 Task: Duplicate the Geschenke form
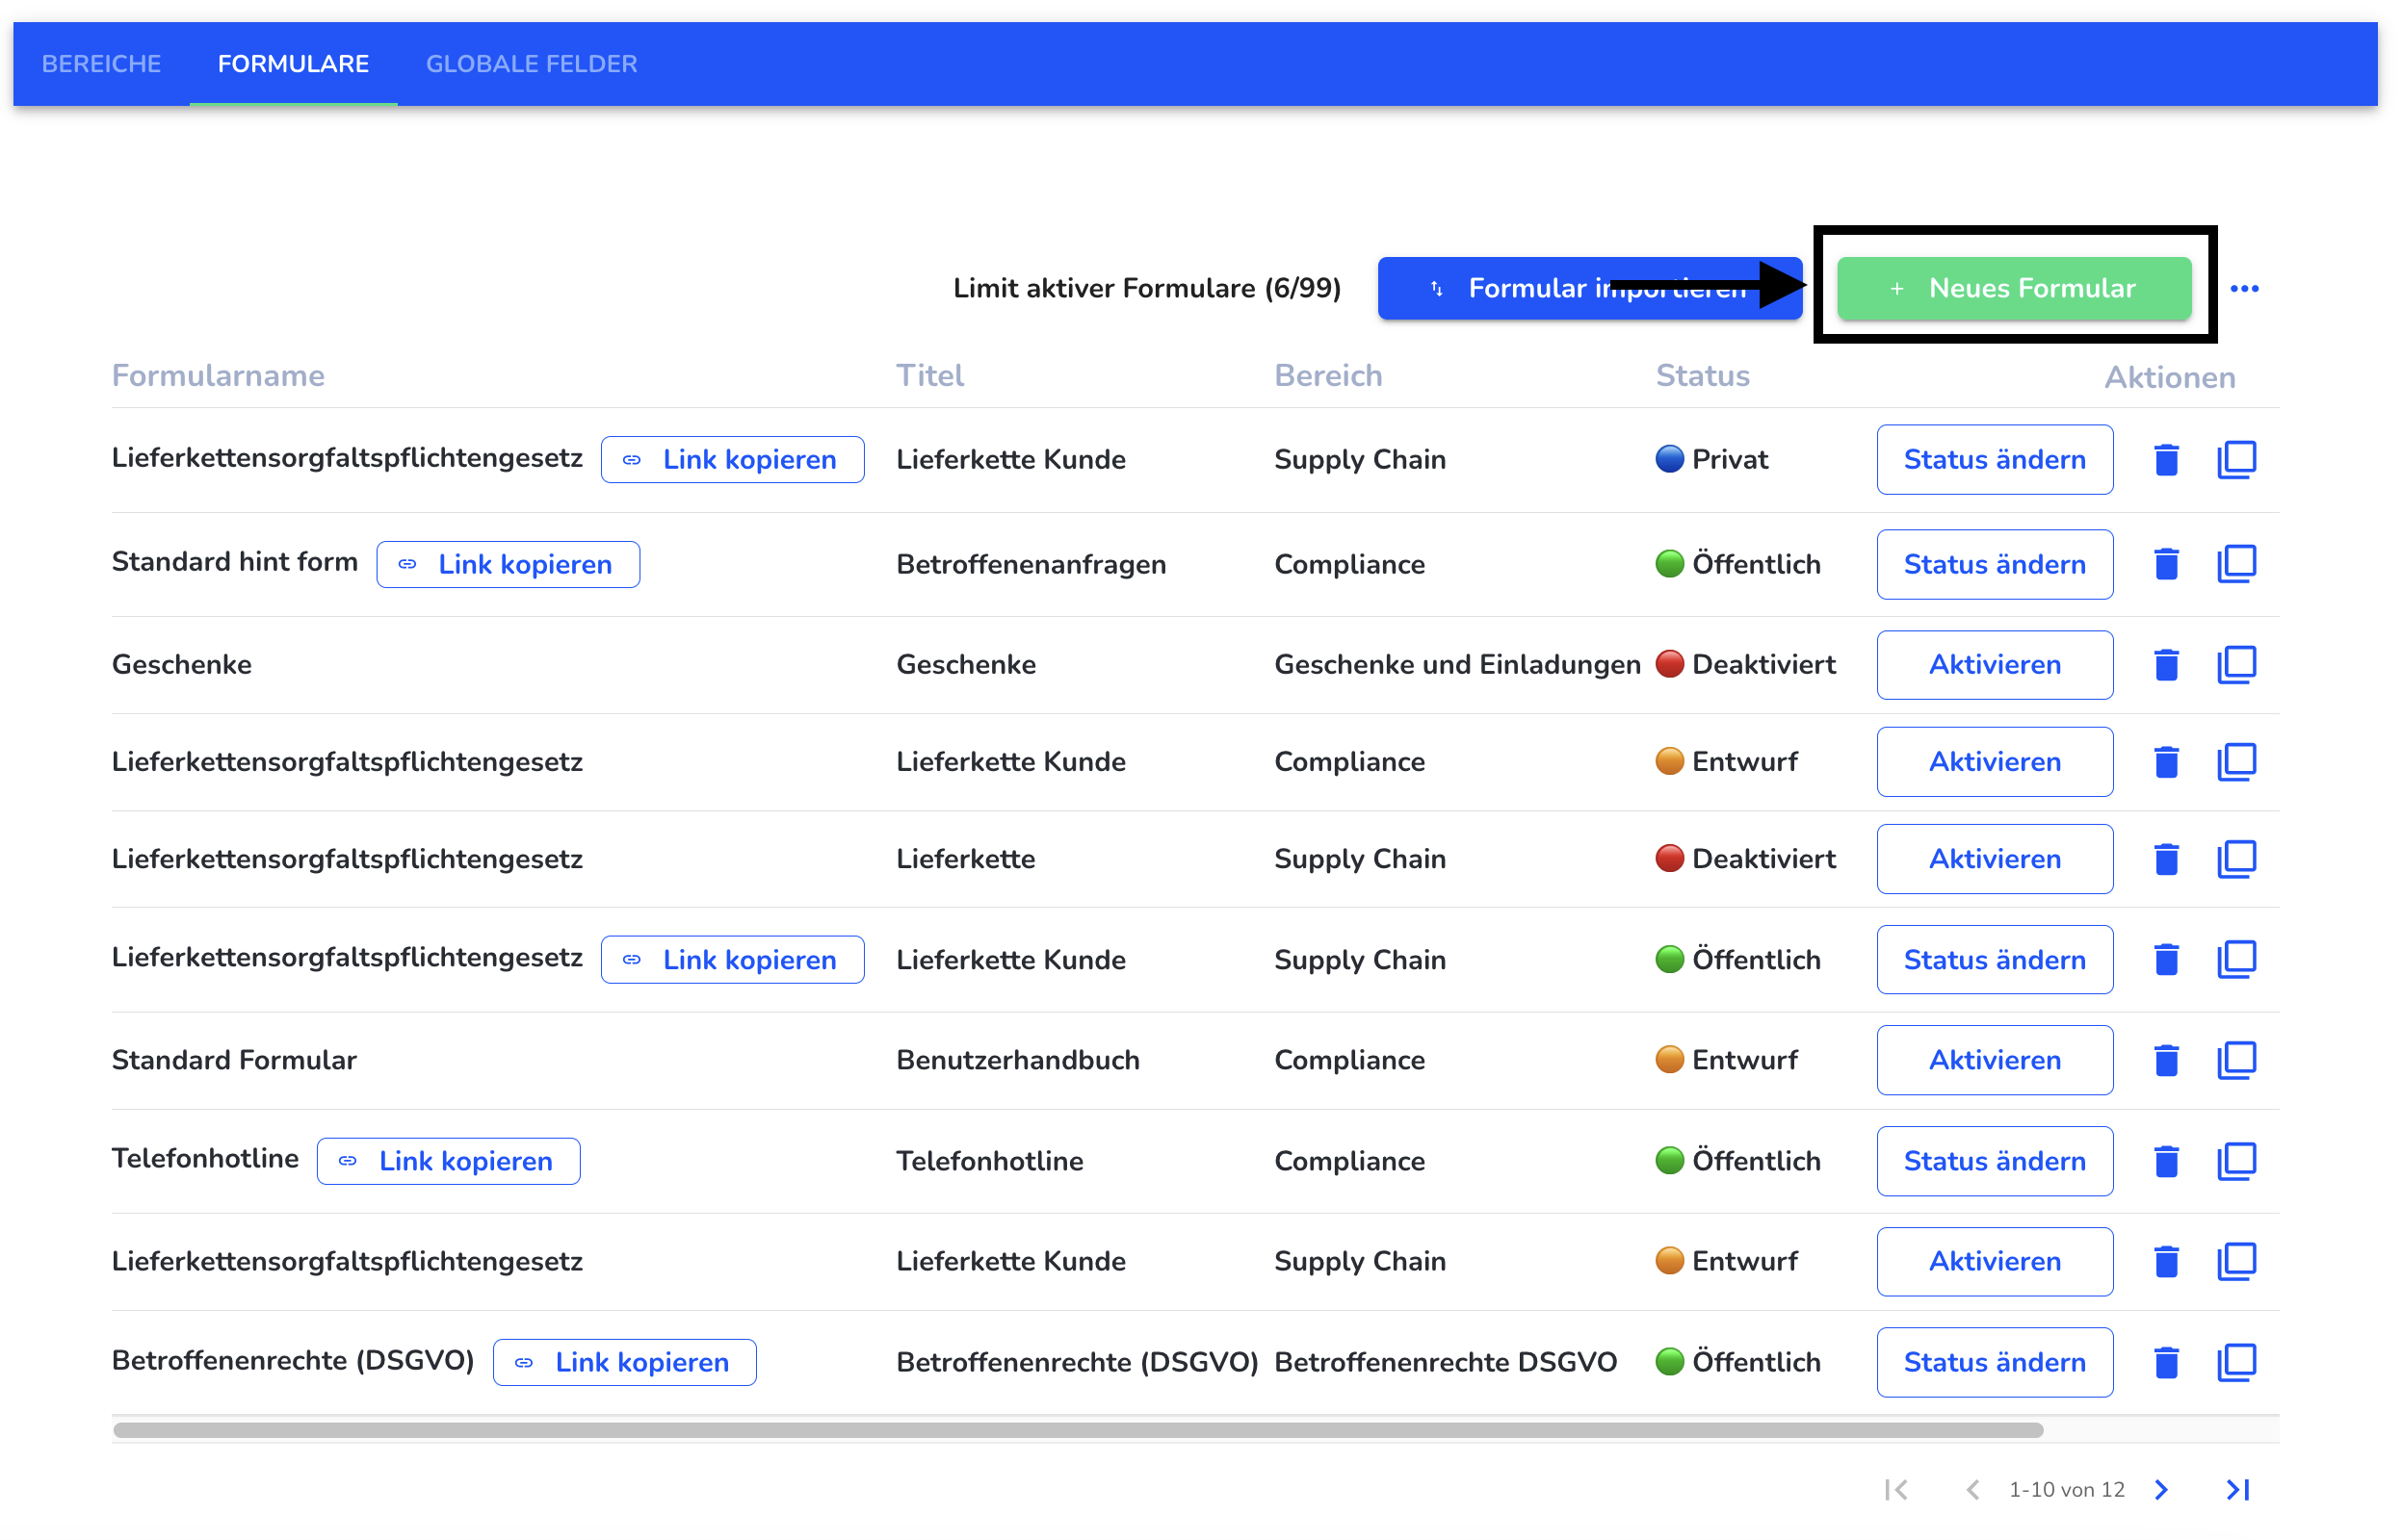click(2236, 665)
